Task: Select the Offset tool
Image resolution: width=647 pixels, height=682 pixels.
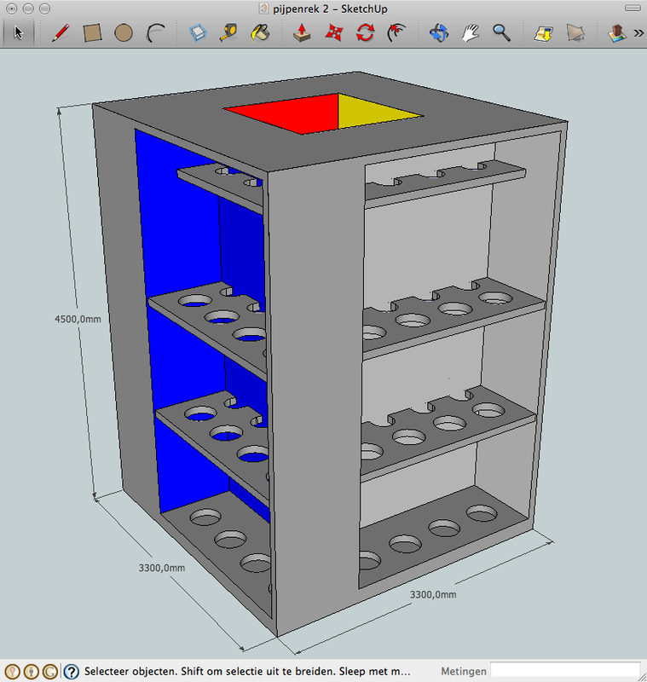Action: click(396, 32)
